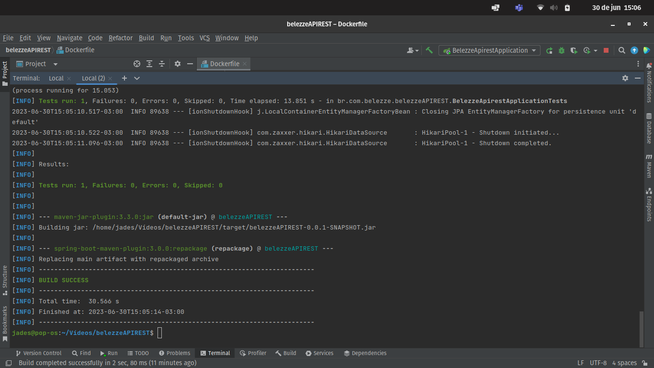Open editor tabs three-dot menu

click(638, 64)
